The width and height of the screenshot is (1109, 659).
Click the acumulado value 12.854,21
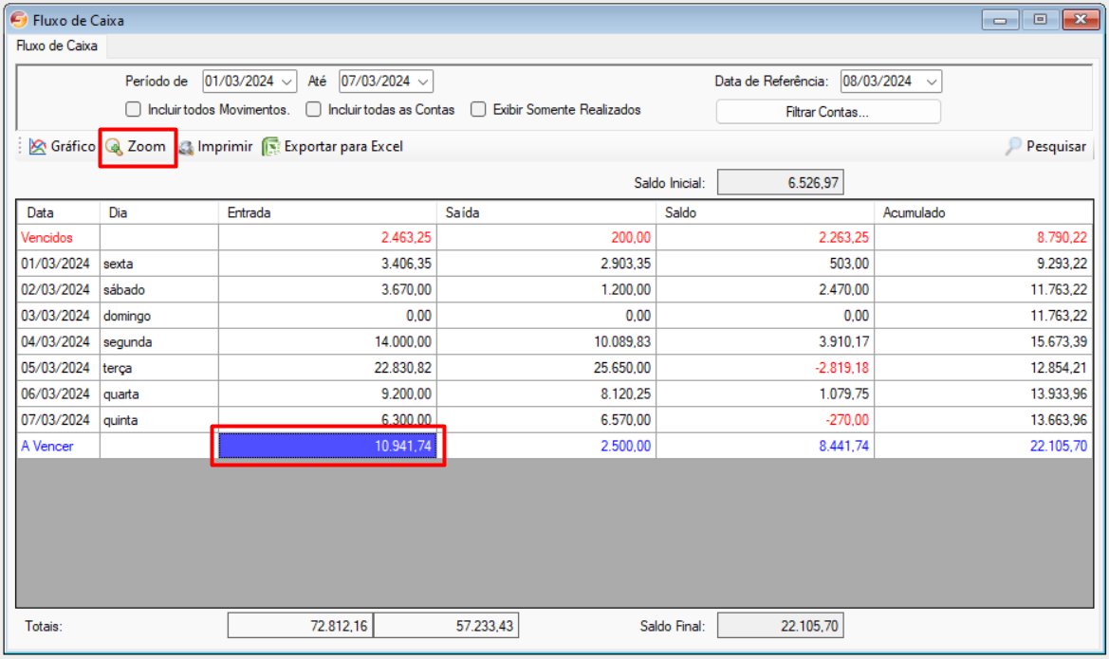pyautogui.click(x=984, y=369)
